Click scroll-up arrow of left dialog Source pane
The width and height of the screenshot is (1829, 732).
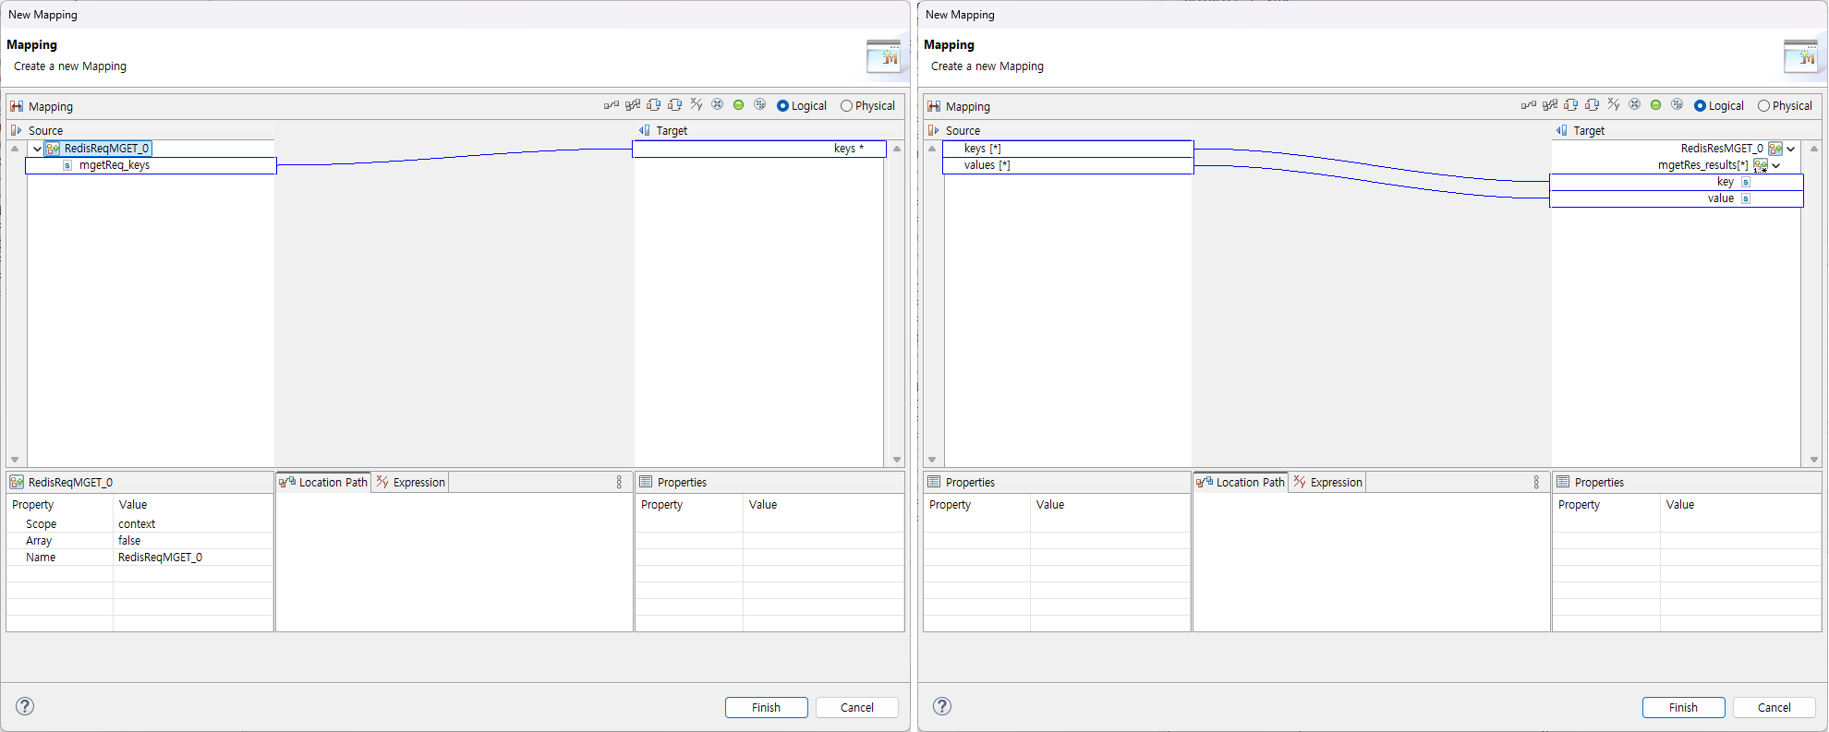tap(15, 149)
